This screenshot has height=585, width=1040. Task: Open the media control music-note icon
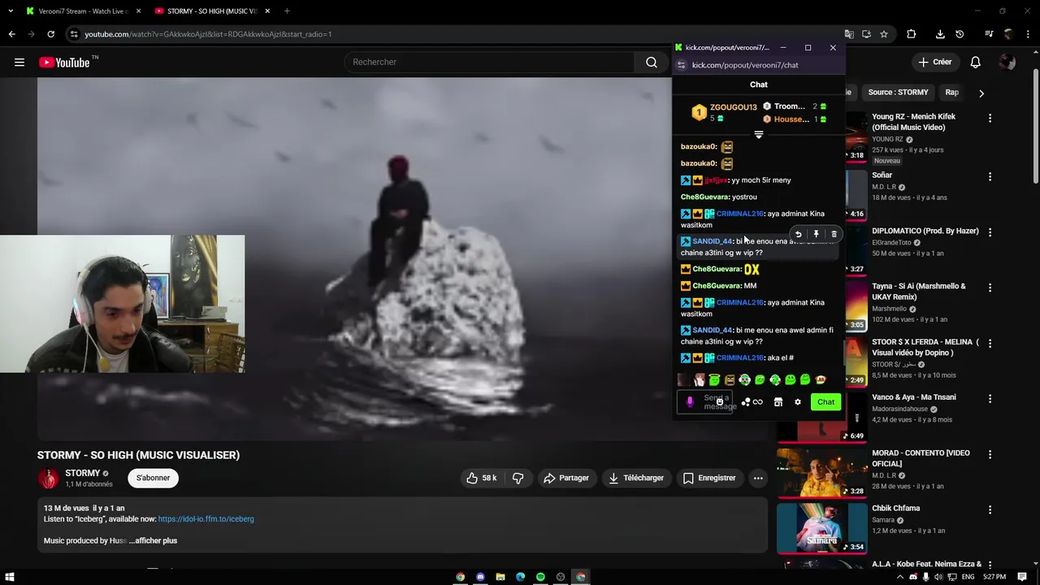[989, 34]
